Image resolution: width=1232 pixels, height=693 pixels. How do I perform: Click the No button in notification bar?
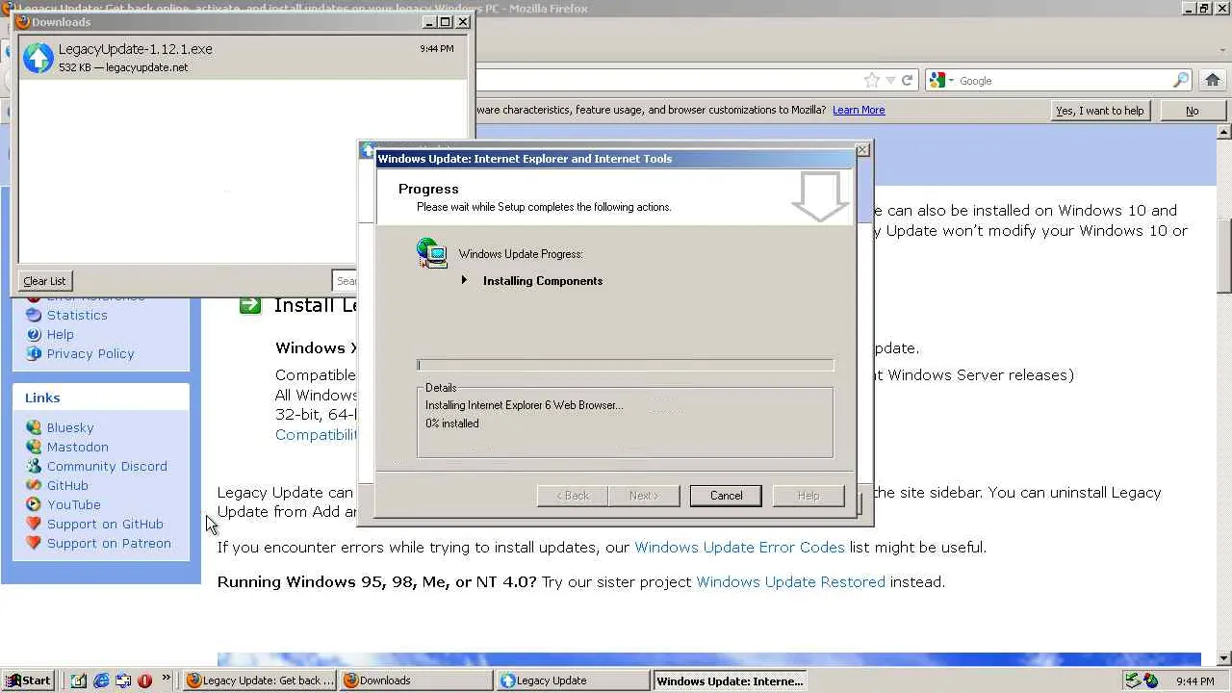[1192, 111]
